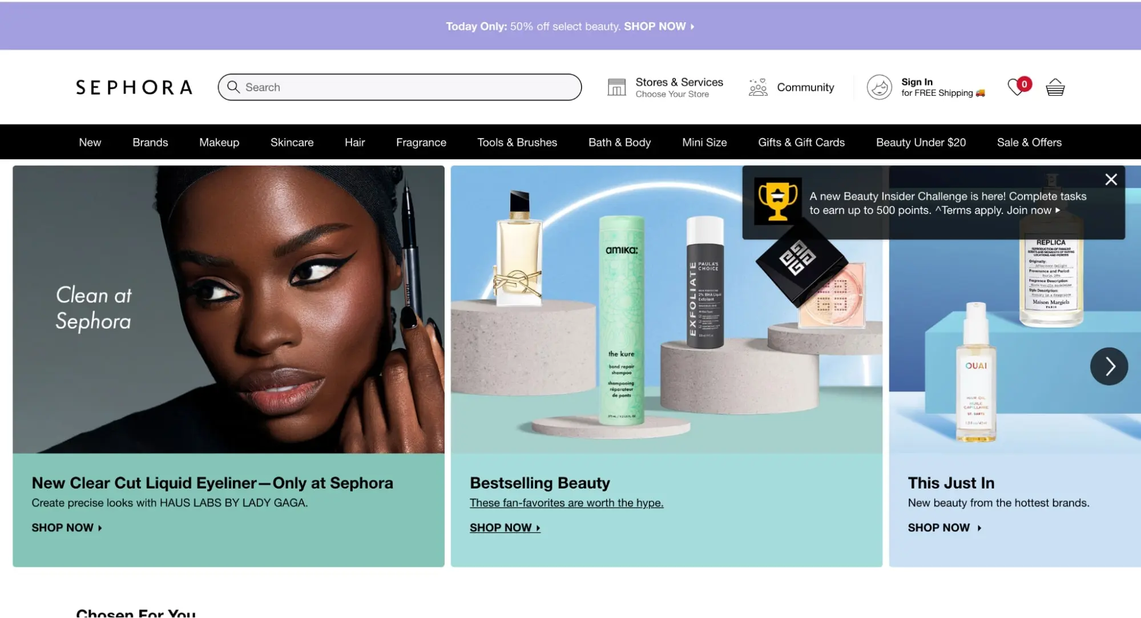Click "These fan-favorites are worth the hype."
Screen dimensions: 1141x618
point(566,503)
